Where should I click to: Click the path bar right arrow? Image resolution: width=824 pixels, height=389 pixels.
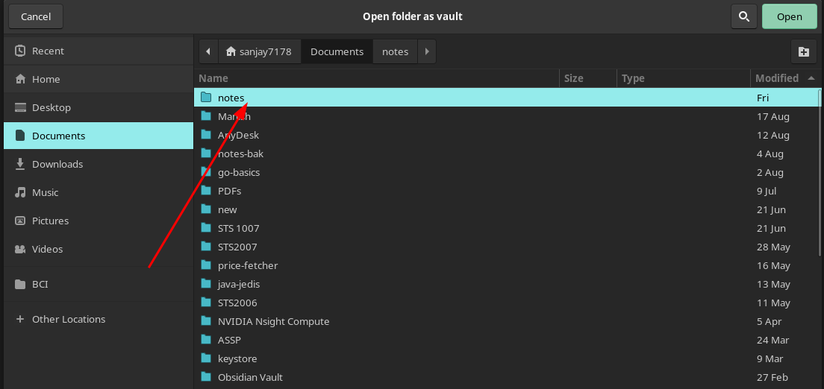426,51
